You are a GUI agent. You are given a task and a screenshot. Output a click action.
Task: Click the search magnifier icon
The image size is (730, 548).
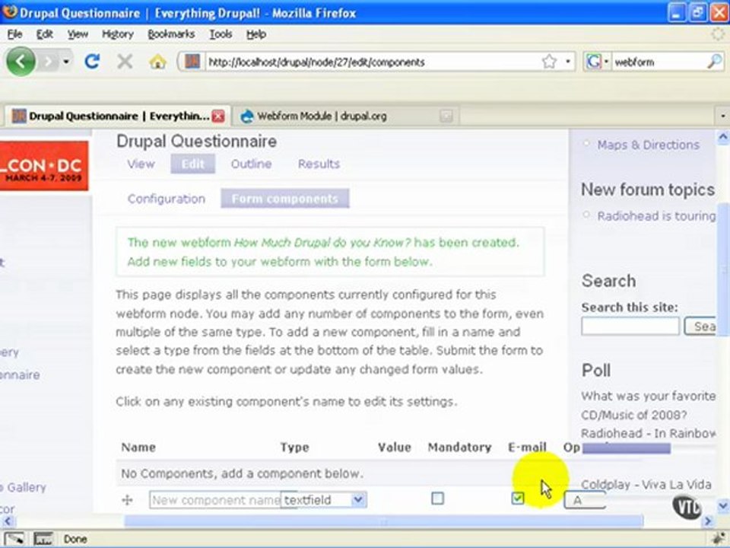coord(714,62)
